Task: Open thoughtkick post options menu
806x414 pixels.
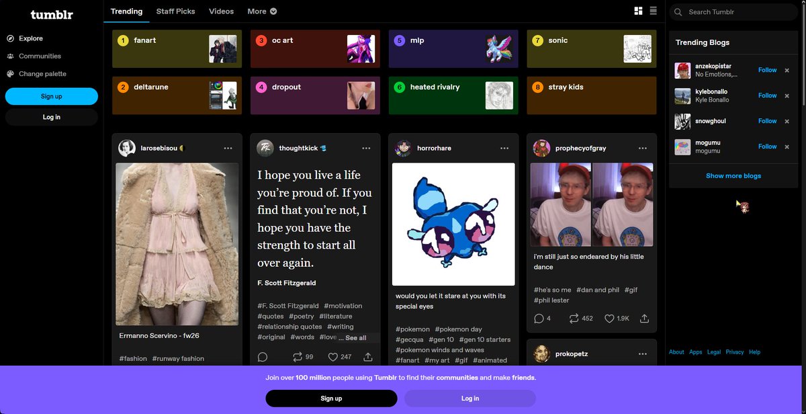Action: tap(366, 148)
